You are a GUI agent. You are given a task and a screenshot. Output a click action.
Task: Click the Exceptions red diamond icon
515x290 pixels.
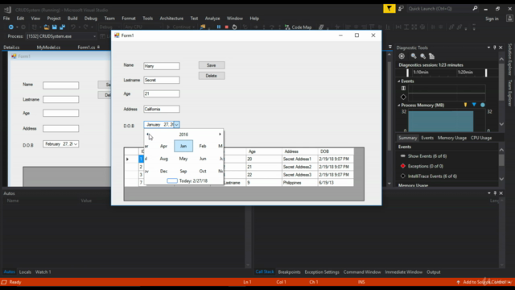point(403,166)
